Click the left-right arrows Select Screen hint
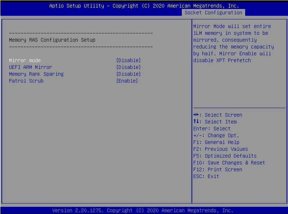 [x=218, y=115]
